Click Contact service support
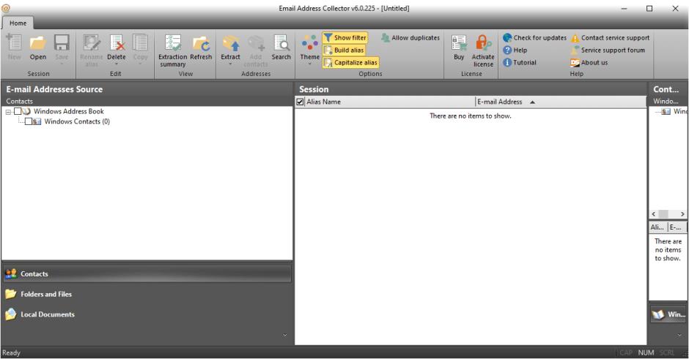This screenshot has width=689, height=359. (x=610, y=38)
